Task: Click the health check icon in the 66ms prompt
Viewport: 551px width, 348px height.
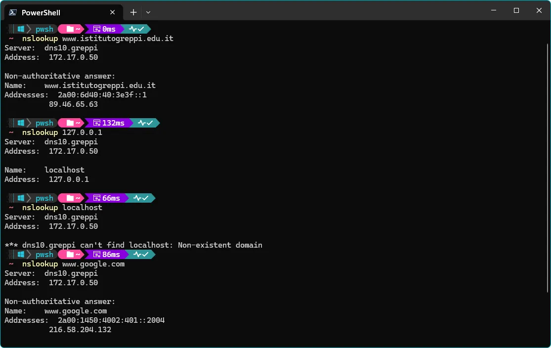Action: coord(140,198)
